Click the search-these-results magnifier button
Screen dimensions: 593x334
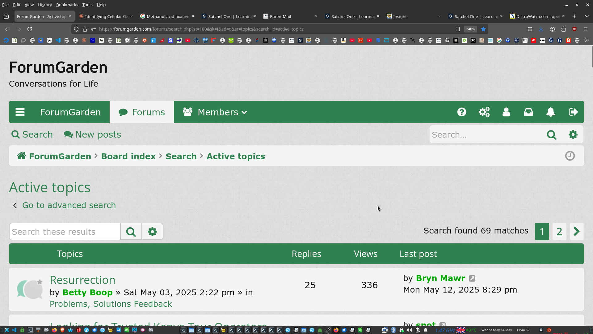131,232
